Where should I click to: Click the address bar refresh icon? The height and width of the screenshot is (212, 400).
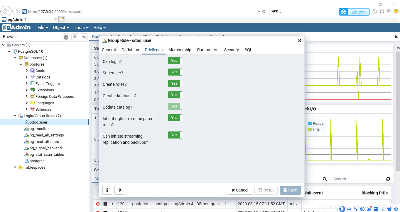[264, 11]
